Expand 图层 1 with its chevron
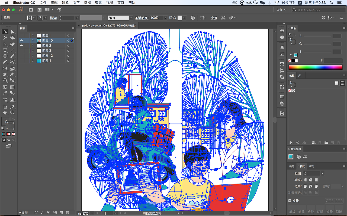 point(33,35)
